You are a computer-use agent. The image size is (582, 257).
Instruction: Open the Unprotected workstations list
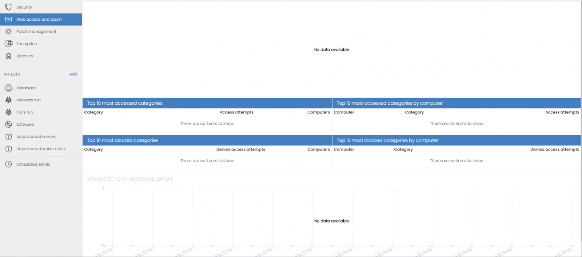pos(41,149)
